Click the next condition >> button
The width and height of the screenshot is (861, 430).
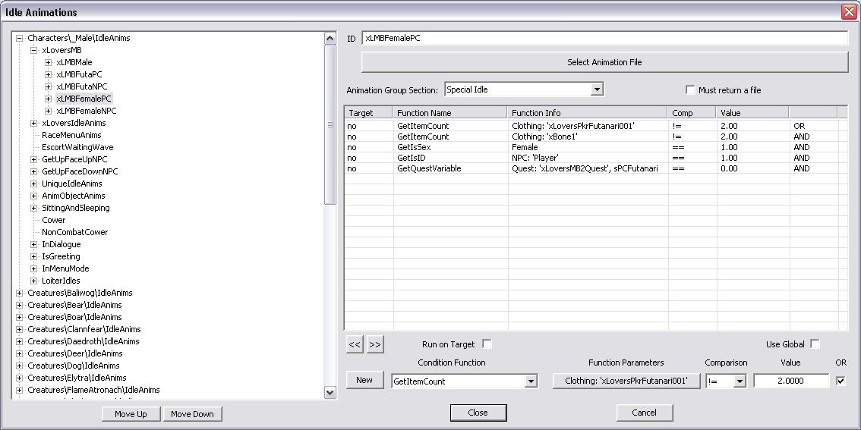375,344
